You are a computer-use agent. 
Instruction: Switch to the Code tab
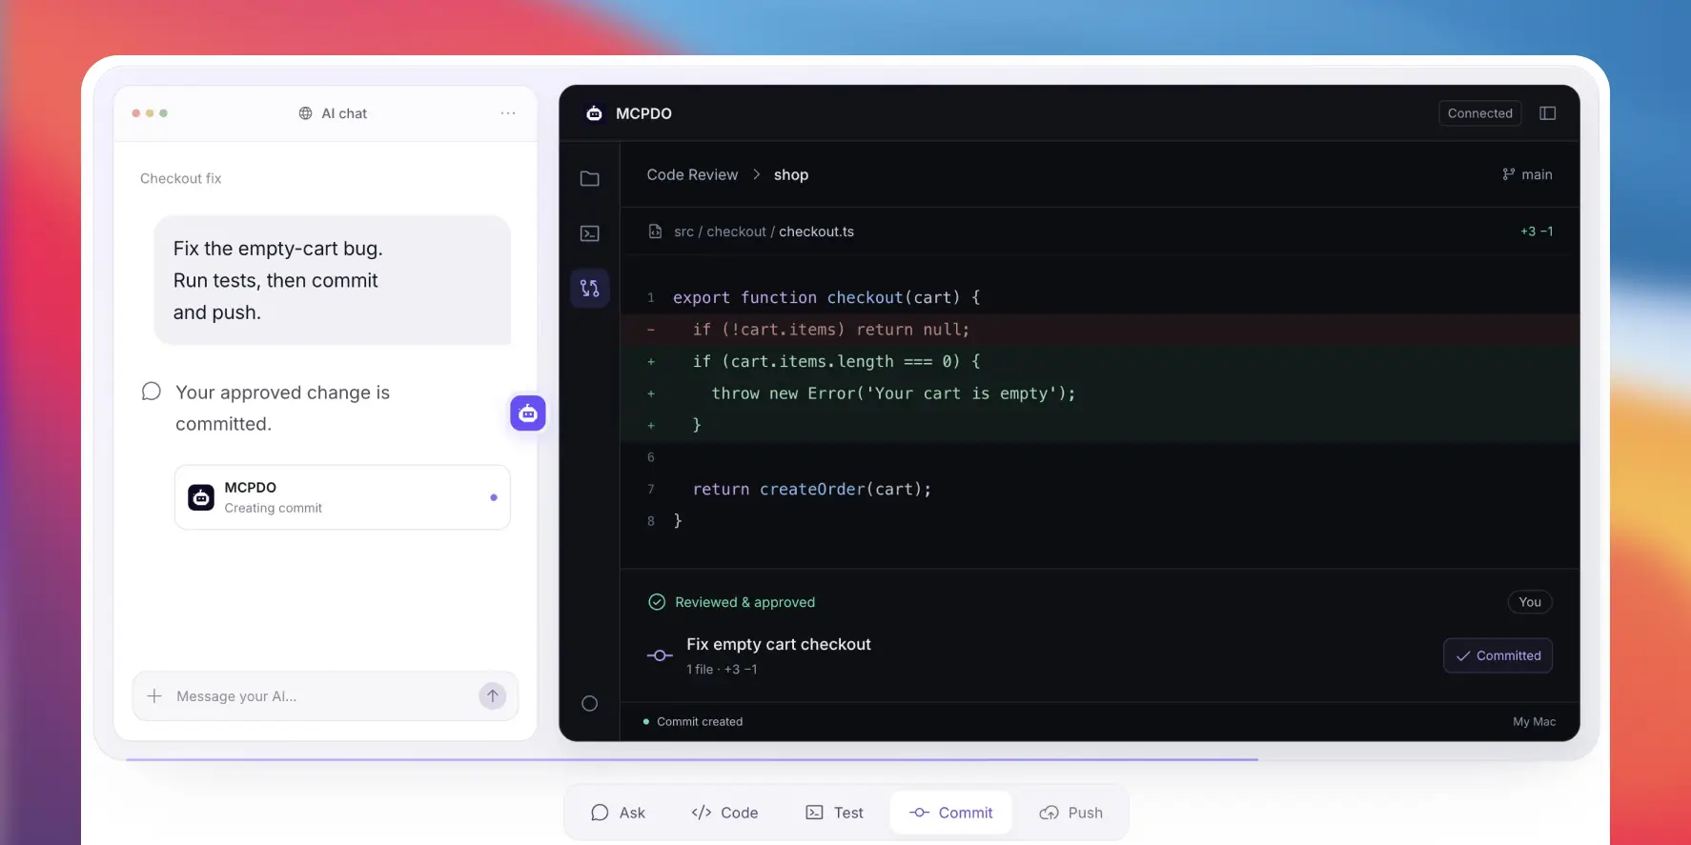tap(725, 813)
